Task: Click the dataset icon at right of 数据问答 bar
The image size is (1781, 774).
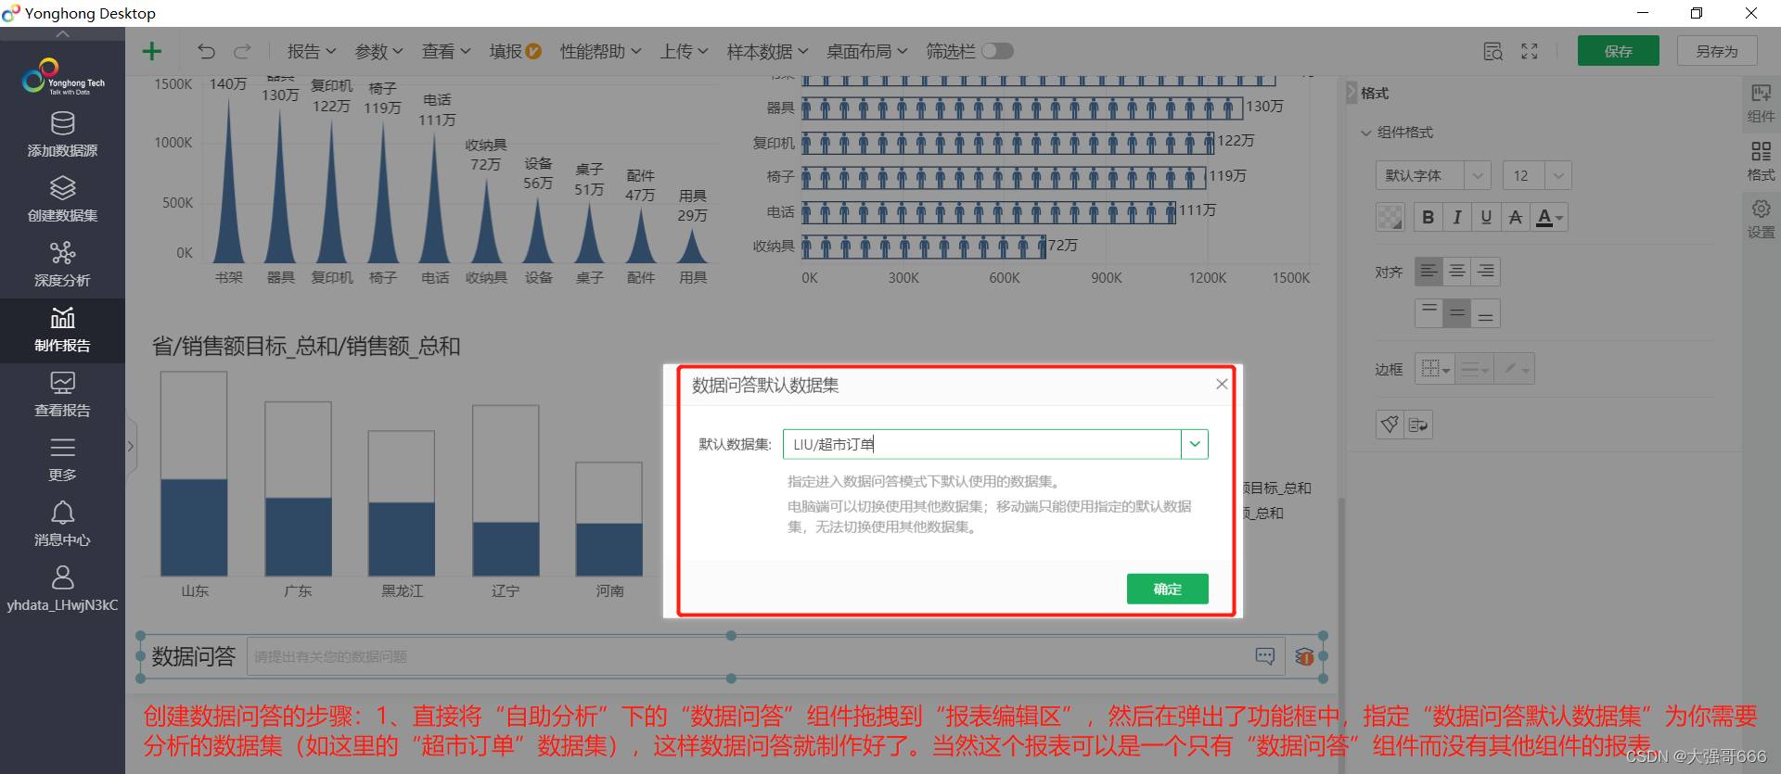Action: click(1304, 656)
